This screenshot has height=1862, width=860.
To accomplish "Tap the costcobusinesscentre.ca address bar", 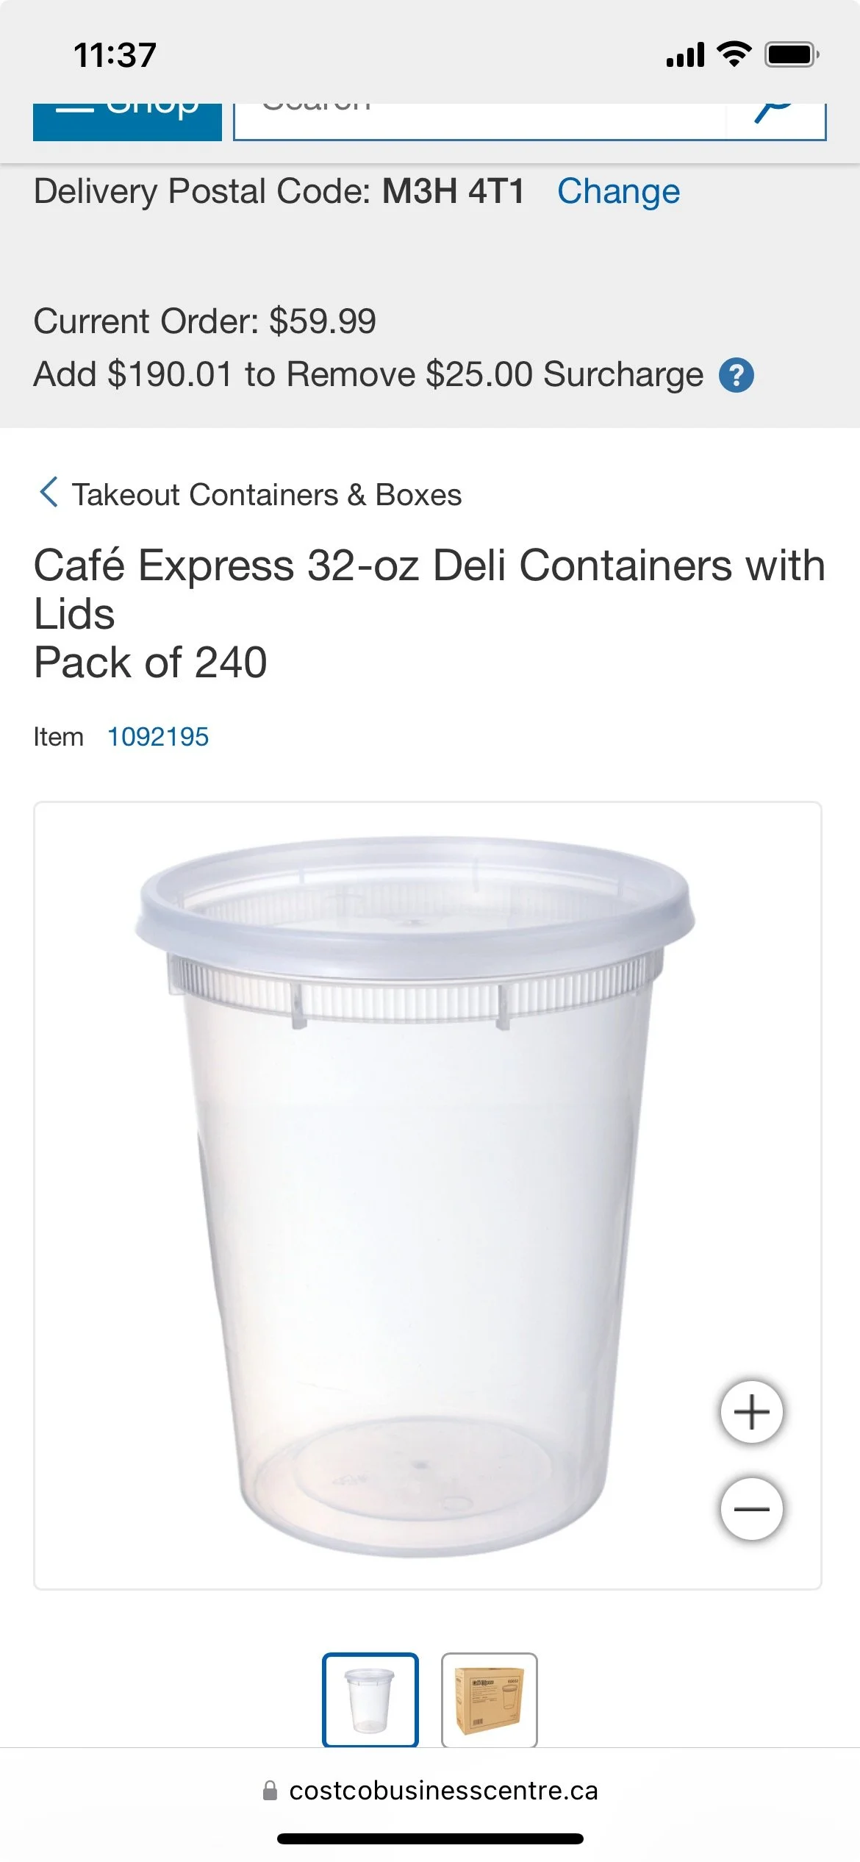I will [x=430, y=1790].
